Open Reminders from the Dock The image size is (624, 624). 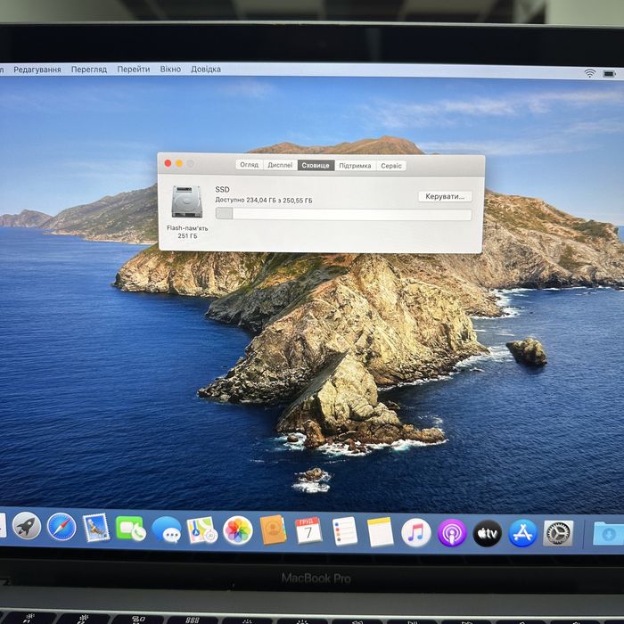[345, 531]
